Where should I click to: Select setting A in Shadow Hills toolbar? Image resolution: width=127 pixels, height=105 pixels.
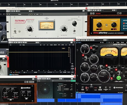[x=107, y=43]
